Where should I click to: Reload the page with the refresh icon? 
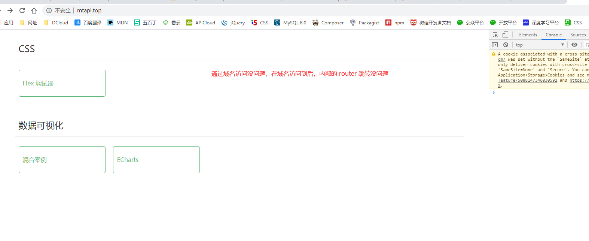(22, 10)
